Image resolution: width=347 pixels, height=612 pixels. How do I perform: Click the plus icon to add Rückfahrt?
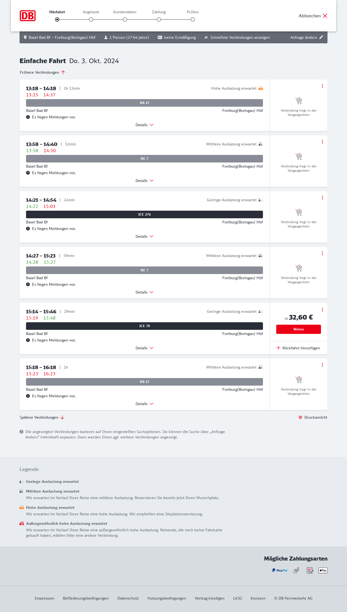point(278,348)
